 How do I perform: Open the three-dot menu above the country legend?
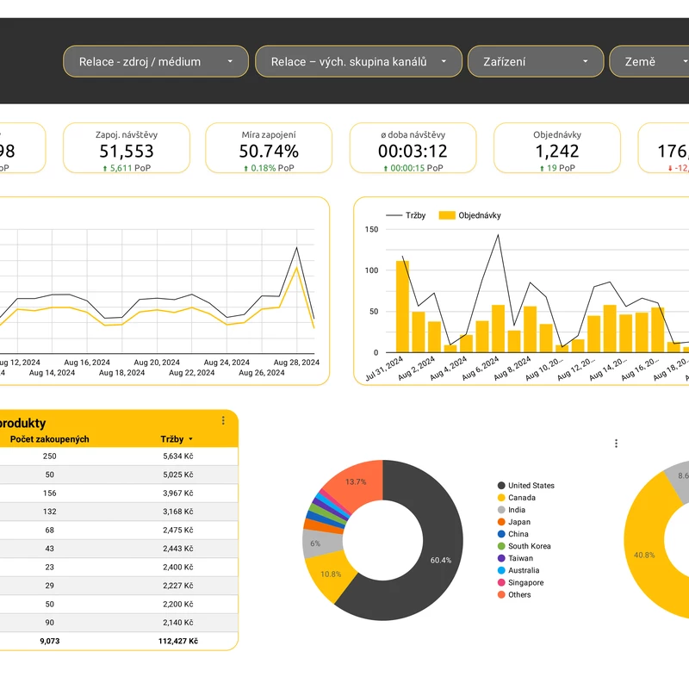click(616, 444)
